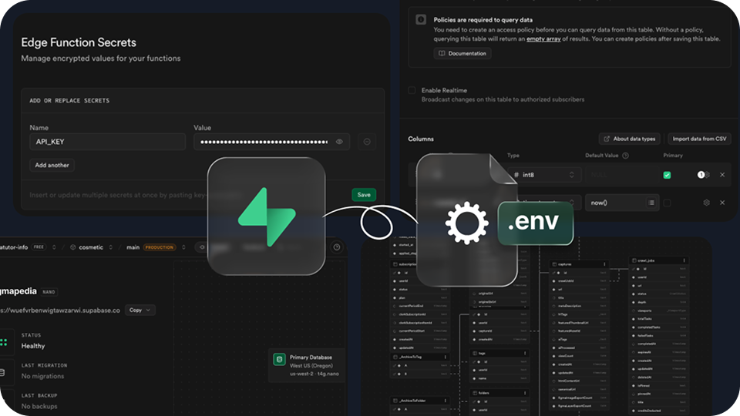Viewport: 740px width, 416px height.
Task: Click the captures table header icon
Action: [x=554, y=264]
